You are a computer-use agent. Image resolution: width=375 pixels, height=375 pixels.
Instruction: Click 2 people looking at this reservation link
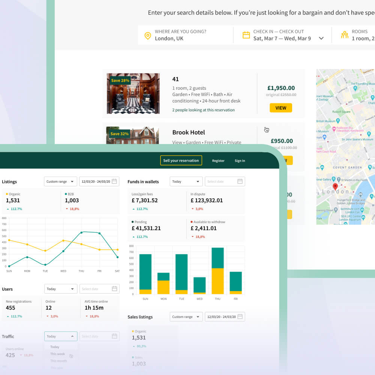(203, 110)
